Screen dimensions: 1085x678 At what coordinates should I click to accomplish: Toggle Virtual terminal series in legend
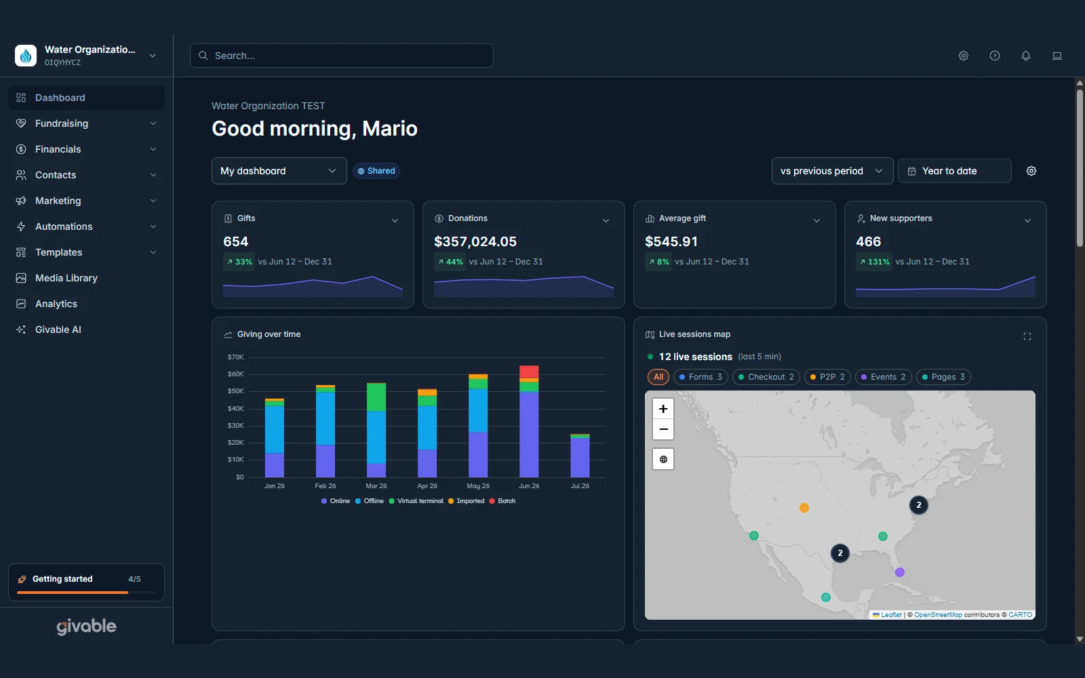(x=416, y=501)
